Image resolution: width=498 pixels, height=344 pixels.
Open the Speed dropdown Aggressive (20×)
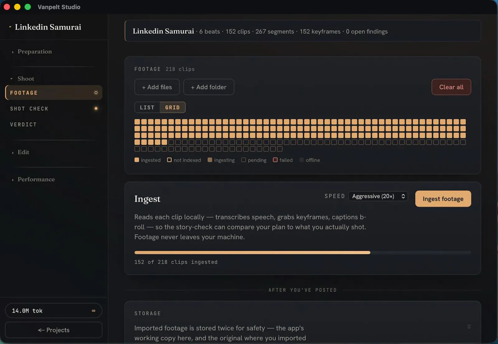(378, 196)
